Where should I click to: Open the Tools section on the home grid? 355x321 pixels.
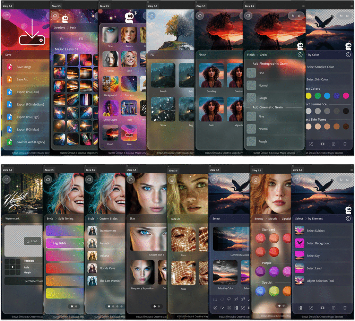point(130,108)
